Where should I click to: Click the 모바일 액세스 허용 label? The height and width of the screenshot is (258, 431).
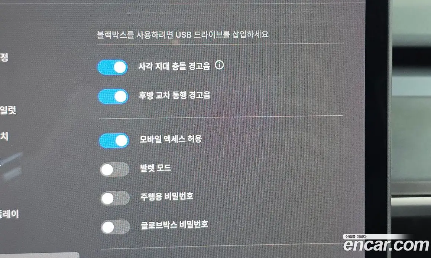(171, 139)
